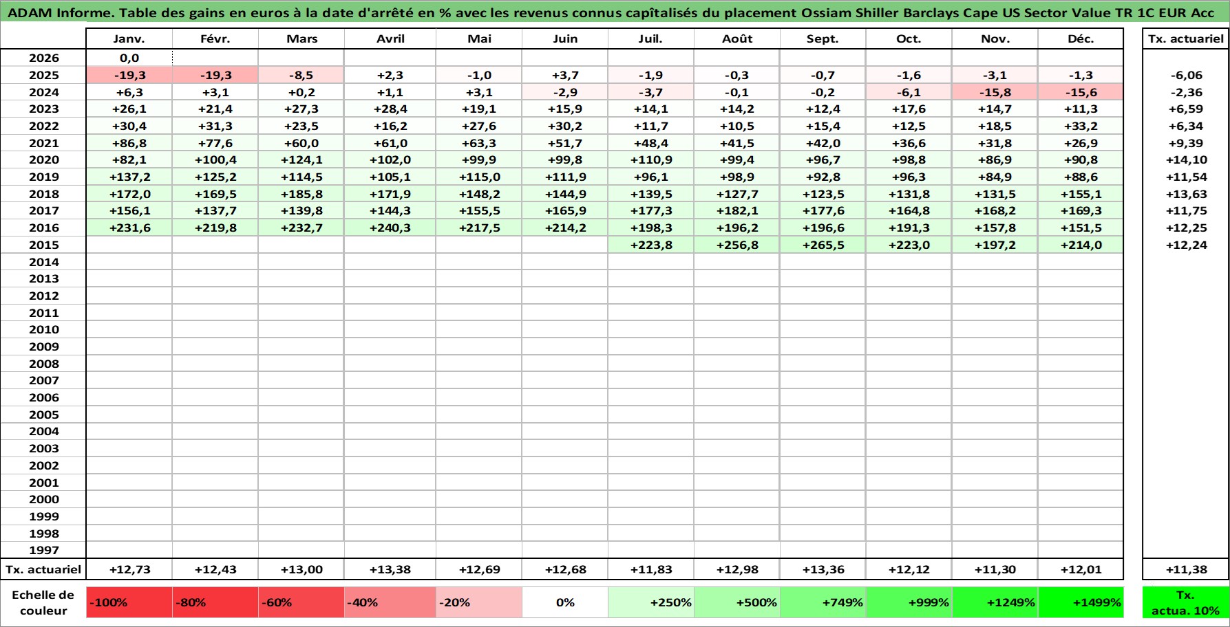The height and width of the screenshot is (627, 1230).
Task: Click the ADAM Informe title banner
Action: point(615,12)
